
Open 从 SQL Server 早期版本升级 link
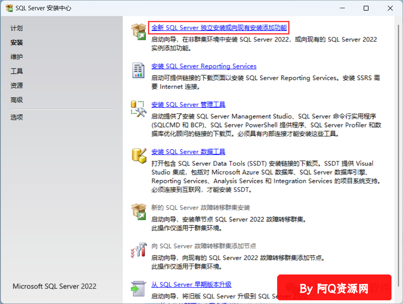(x=191, y=284)
